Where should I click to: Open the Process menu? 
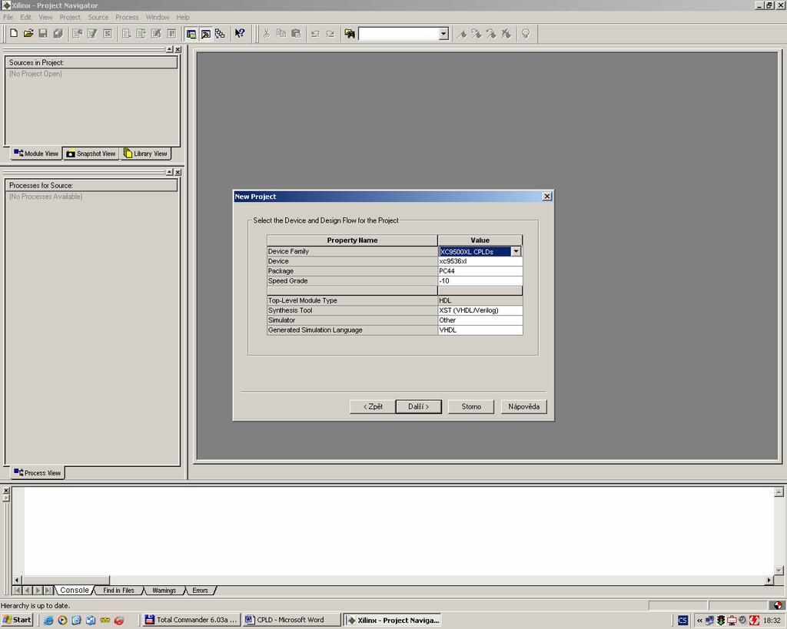click(x=127, y=17)
